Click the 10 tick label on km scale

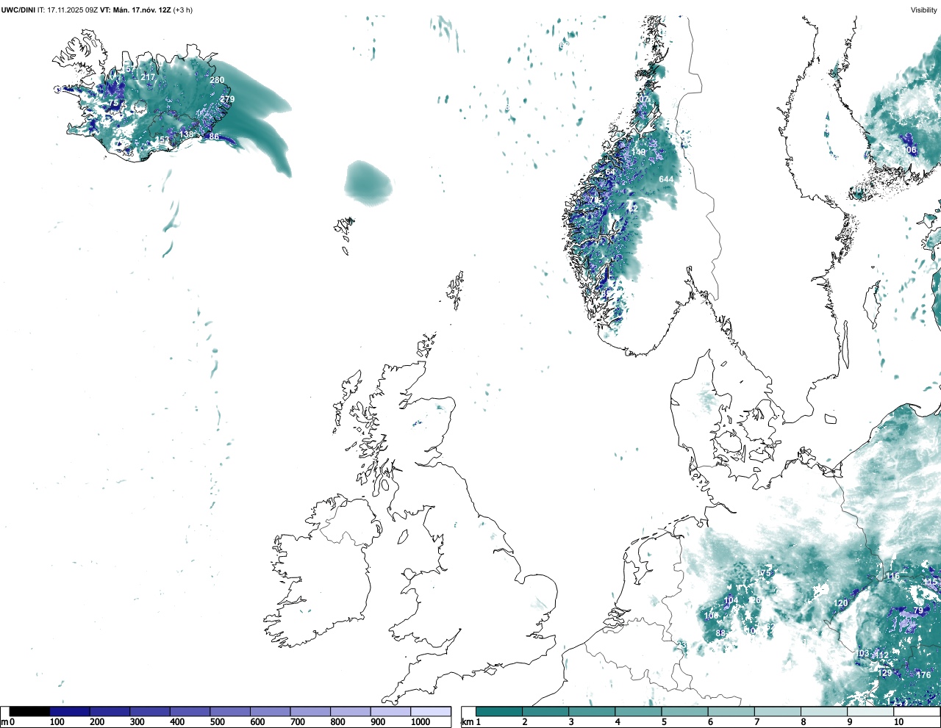pos(898,722)
